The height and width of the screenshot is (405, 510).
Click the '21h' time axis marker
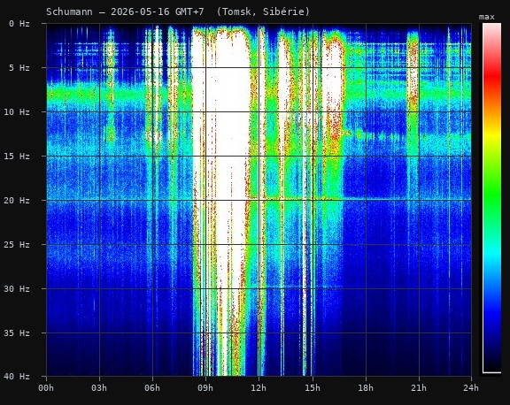(419, 388)
